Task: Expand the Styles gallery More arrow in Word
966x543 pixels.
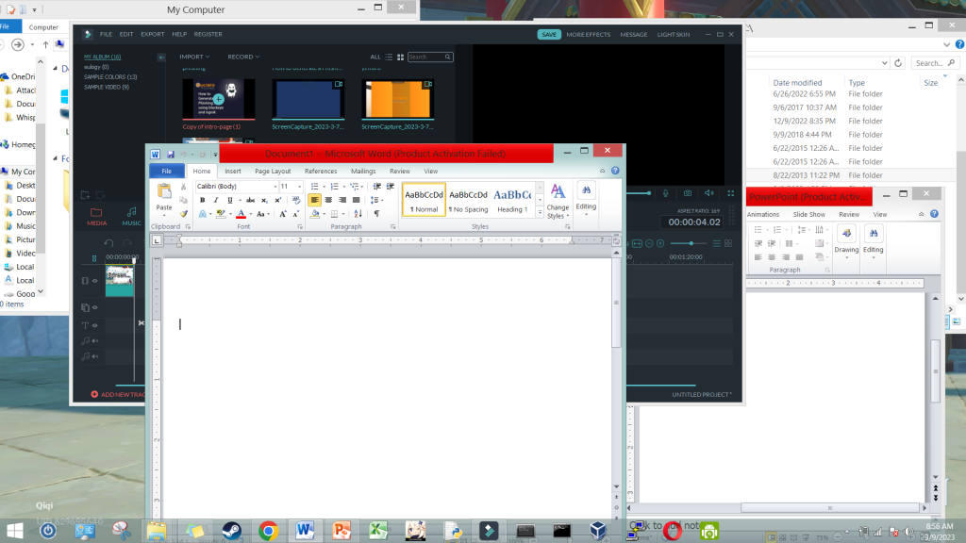Action: pos(540,213)
